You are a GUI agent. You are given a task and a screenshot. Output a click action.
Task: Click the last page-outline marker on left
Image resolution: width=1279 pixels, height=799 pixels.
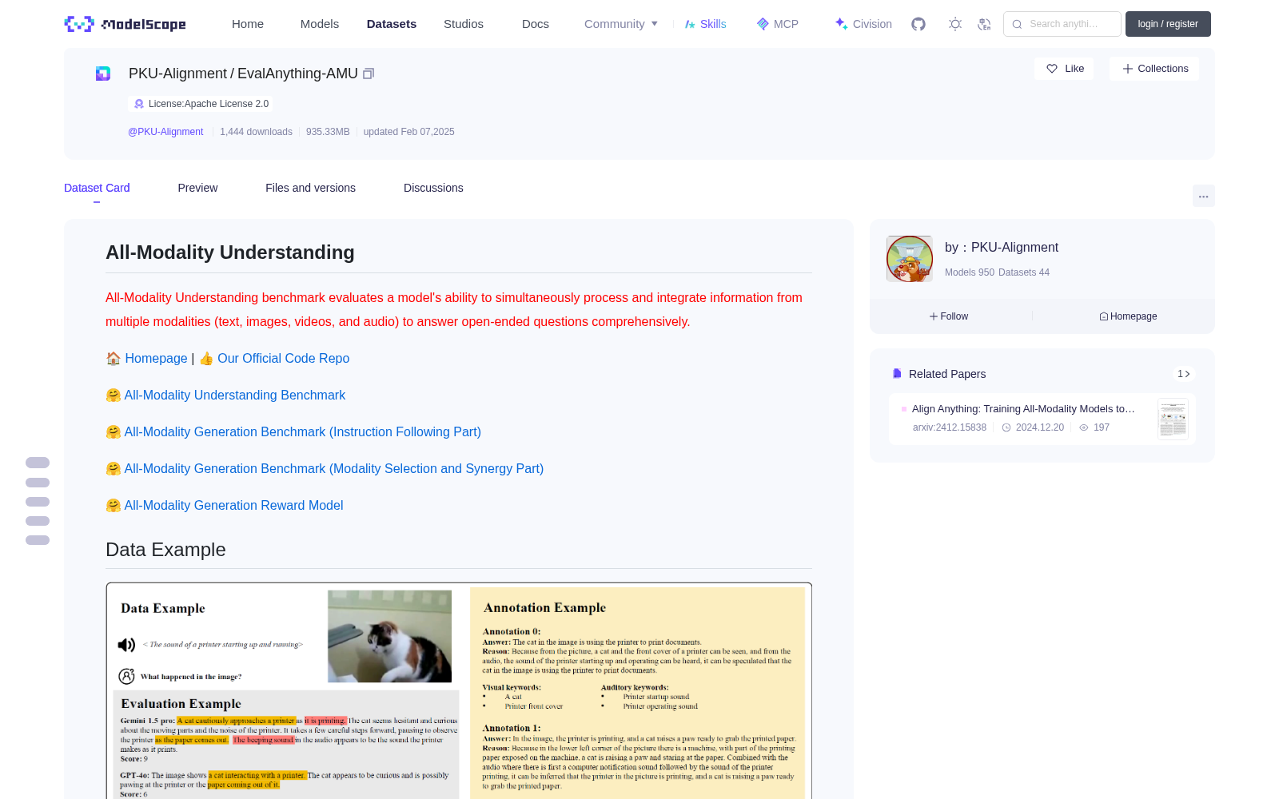(x=38, y=540)
